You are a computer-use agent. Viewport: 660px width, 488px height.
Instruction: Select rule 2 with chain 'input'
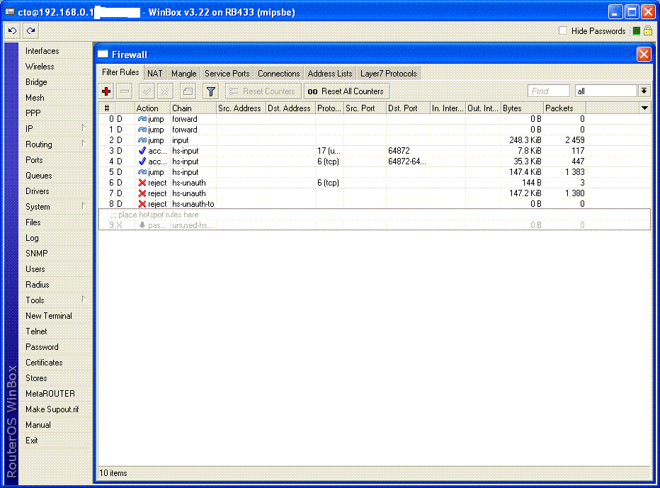pyautogui.click(x=375, y=140)
